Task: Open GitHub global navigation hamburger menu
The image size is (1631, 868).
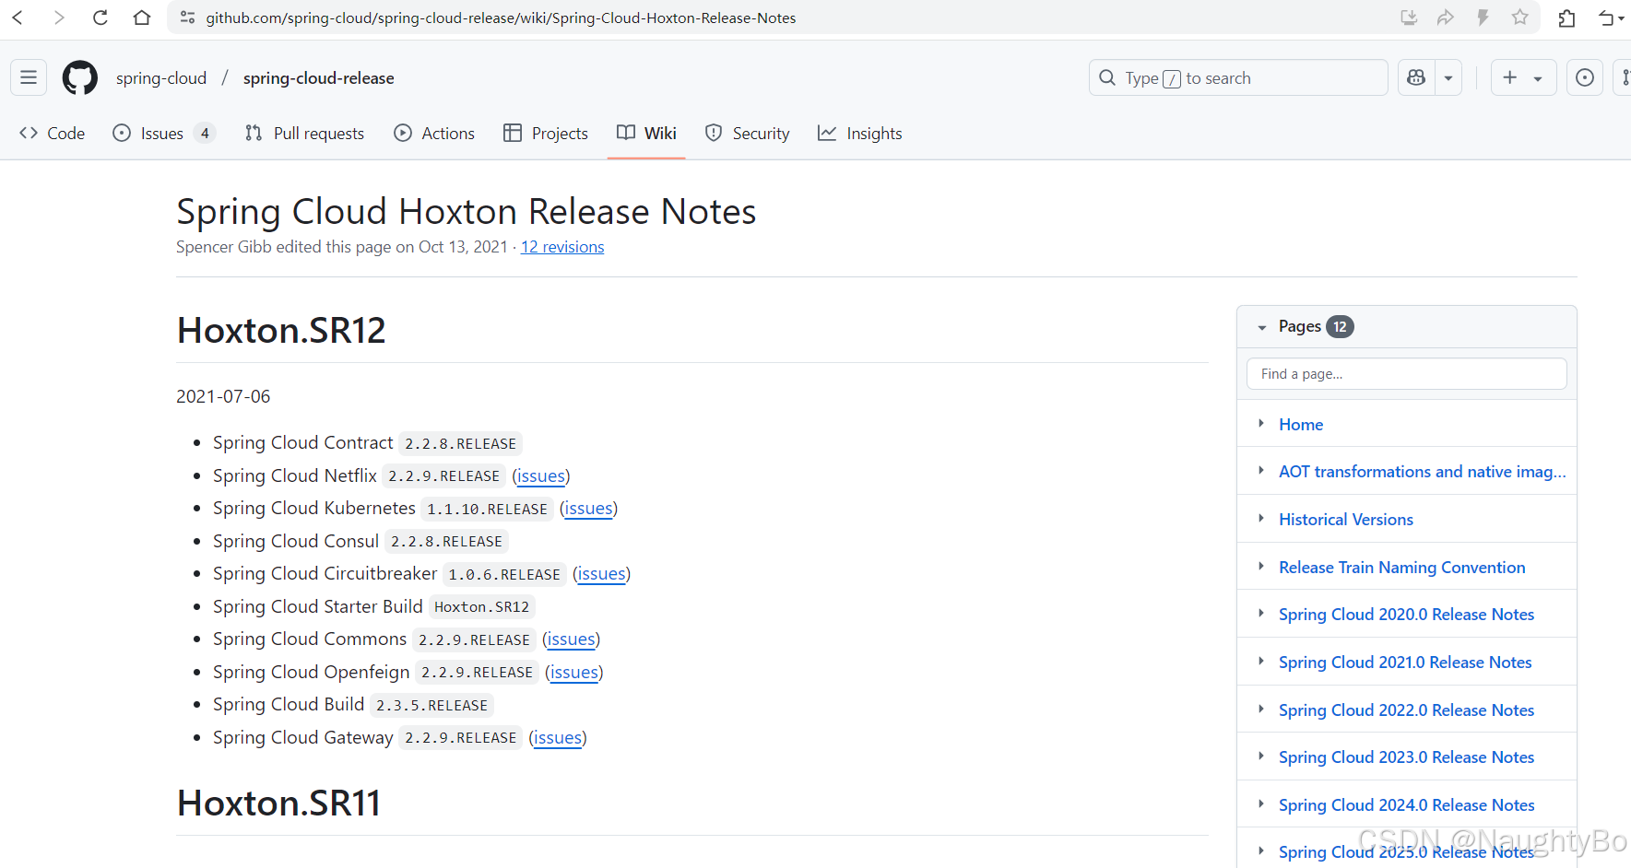Action: pyautogui.click(x=29, y=77)
